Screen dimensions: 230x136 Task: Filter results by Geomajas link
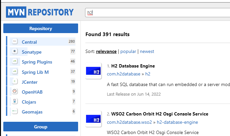pyautogui.click(x=32, y=112)
